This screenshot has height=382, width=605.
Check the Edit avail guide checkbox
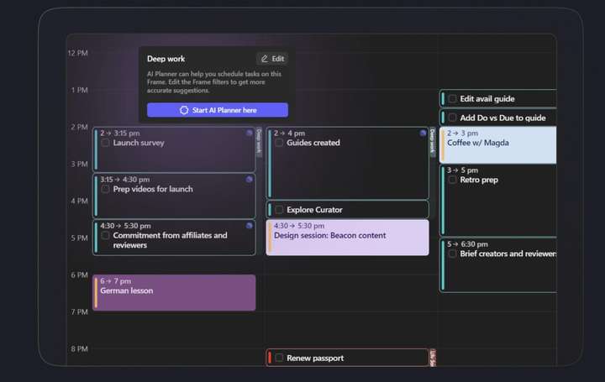click(x=452, y=99)
